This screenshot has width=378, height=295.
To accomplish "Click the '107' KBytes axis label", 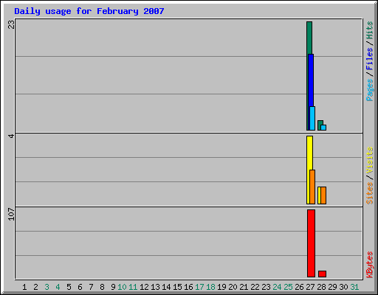I will (x=11, y=214).
